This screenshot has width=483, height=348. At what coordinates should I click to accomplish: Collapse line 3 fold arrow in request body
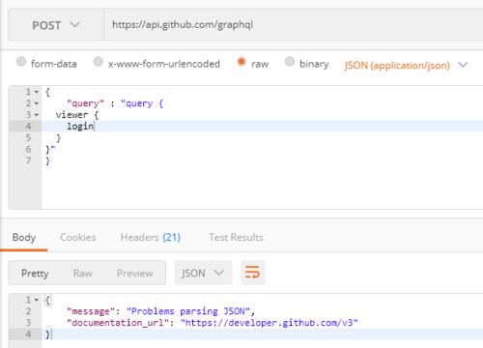point(37,115)
